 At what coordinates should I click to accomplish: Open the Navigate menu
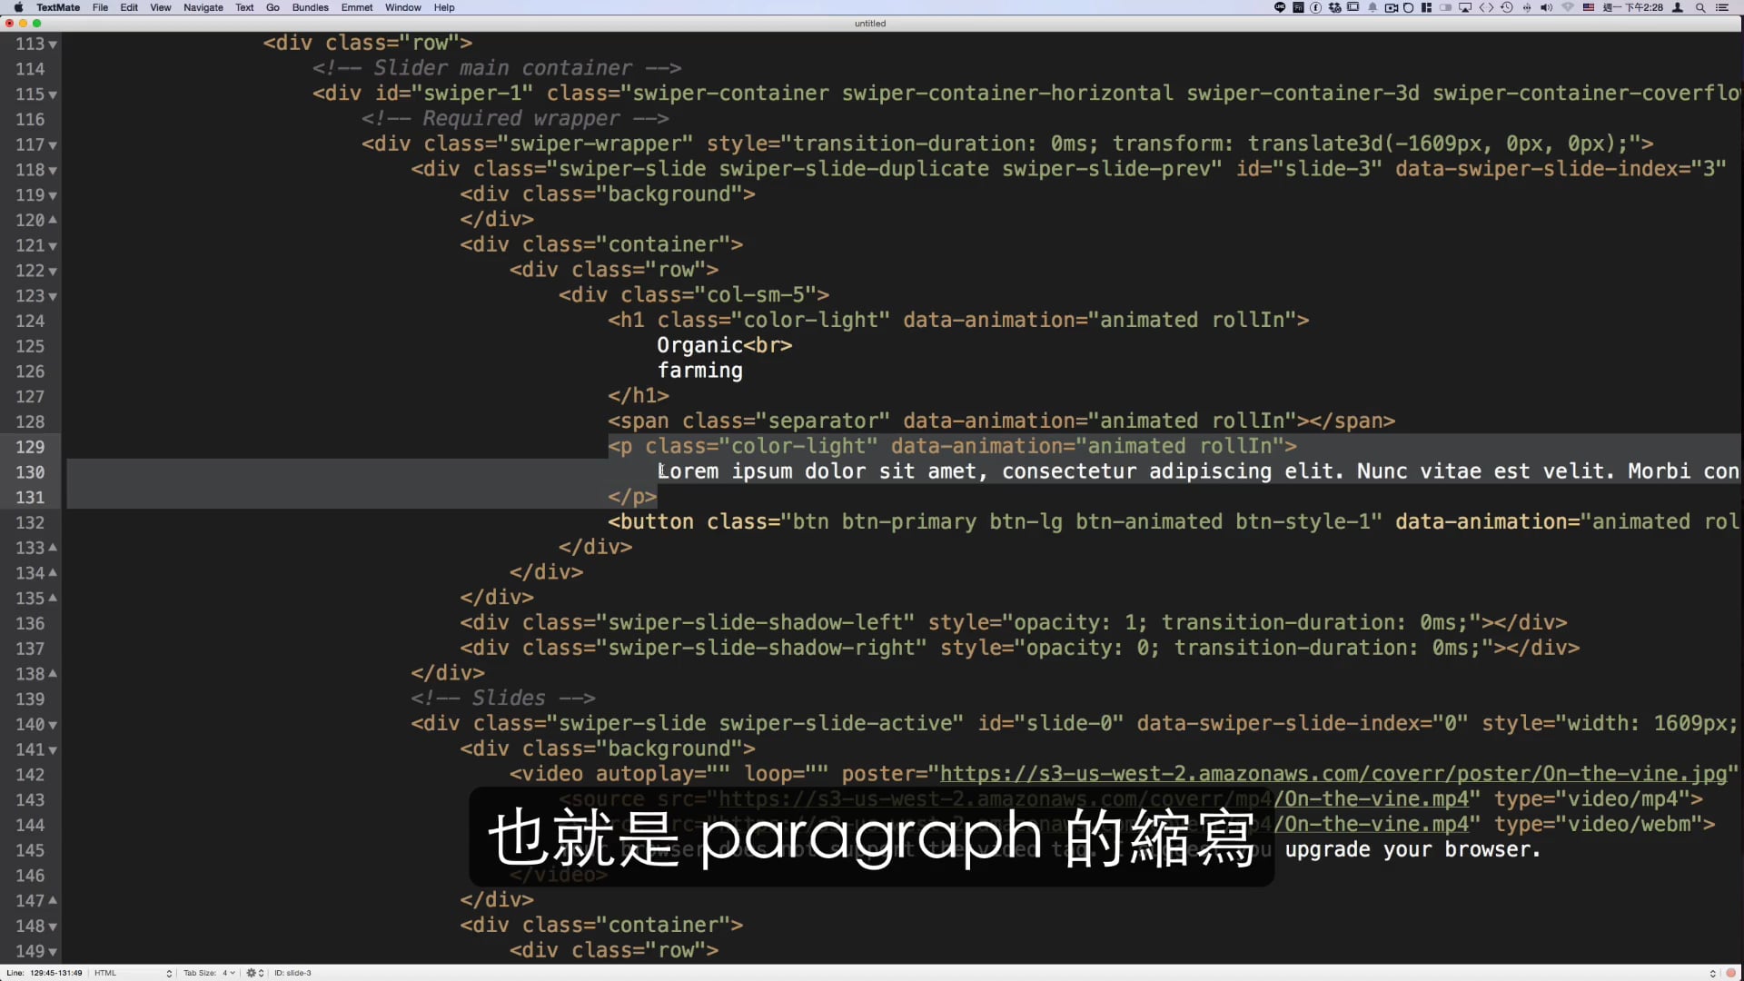pos(203,7)
